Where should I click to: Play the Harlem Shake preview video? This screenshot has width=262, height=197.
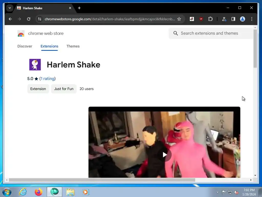(x=165, y=155)
